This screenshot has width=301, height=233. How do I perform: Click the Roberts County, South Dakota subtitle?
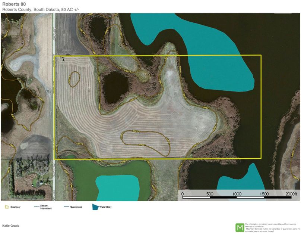coord(41,9)
